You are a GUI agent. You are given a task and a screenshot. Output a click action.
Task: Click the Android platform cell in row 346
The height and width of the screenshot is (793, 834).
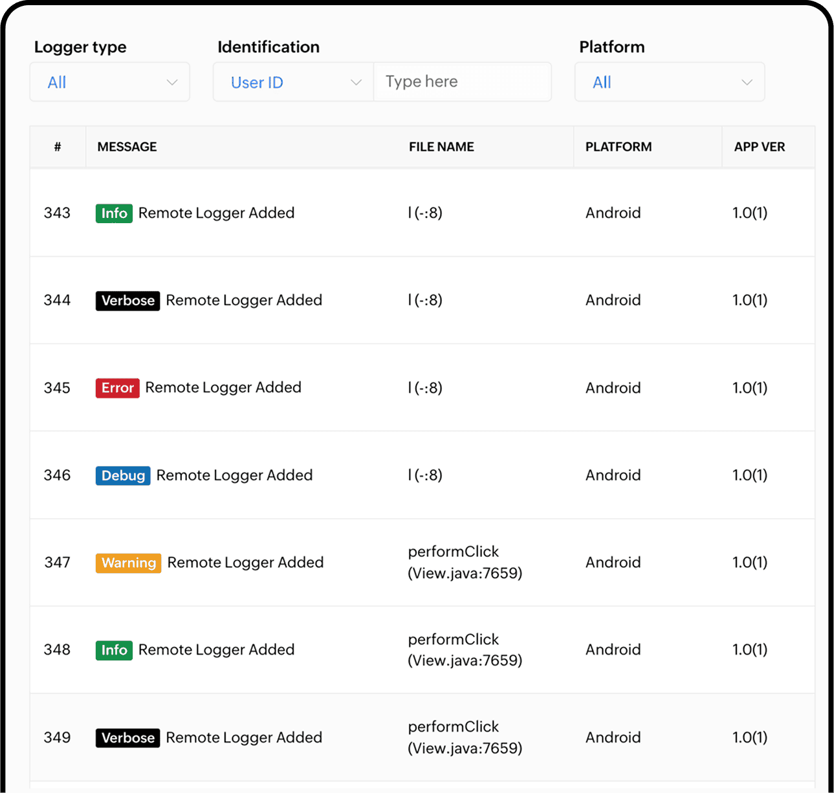tap(613, 475)
